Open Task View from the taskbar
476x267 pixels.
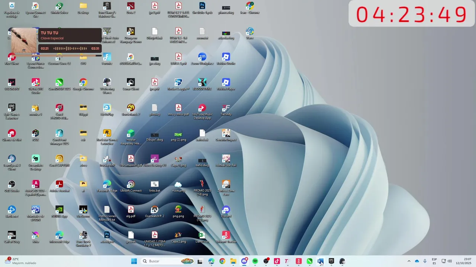point(200,261)
